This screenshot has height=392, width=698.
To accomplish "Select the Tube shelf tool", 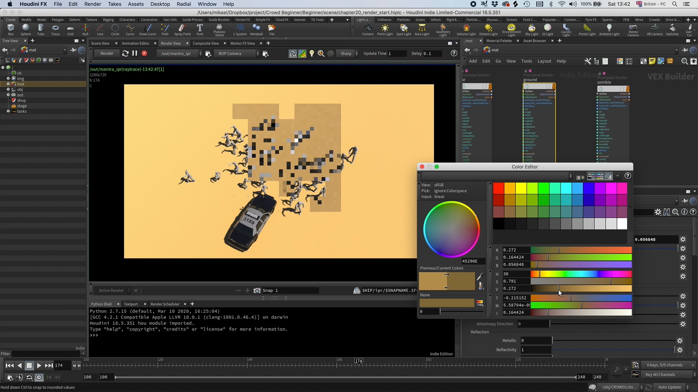I will click(41, 30).
